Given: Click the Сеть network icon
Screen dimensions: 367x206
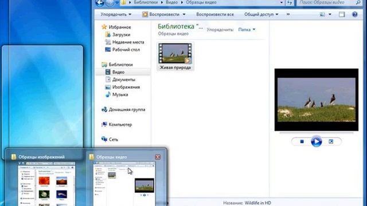Looking at the screenshot, I should click(104, 139).
